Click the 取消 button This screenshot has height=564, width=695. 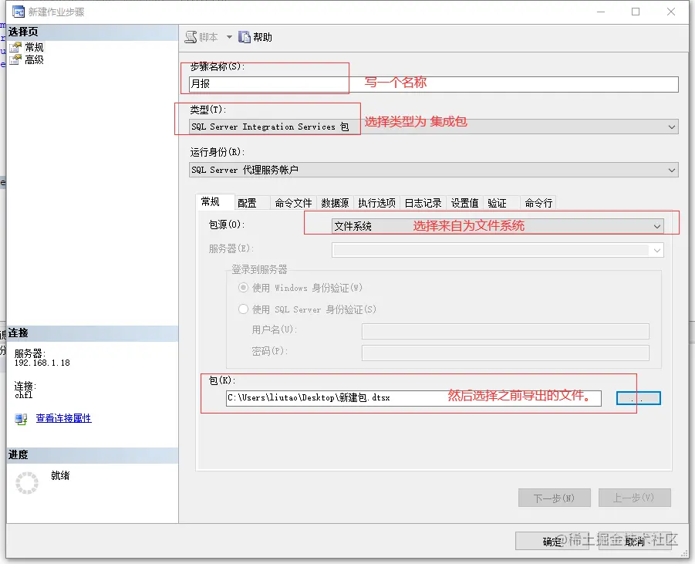[635, 542]
